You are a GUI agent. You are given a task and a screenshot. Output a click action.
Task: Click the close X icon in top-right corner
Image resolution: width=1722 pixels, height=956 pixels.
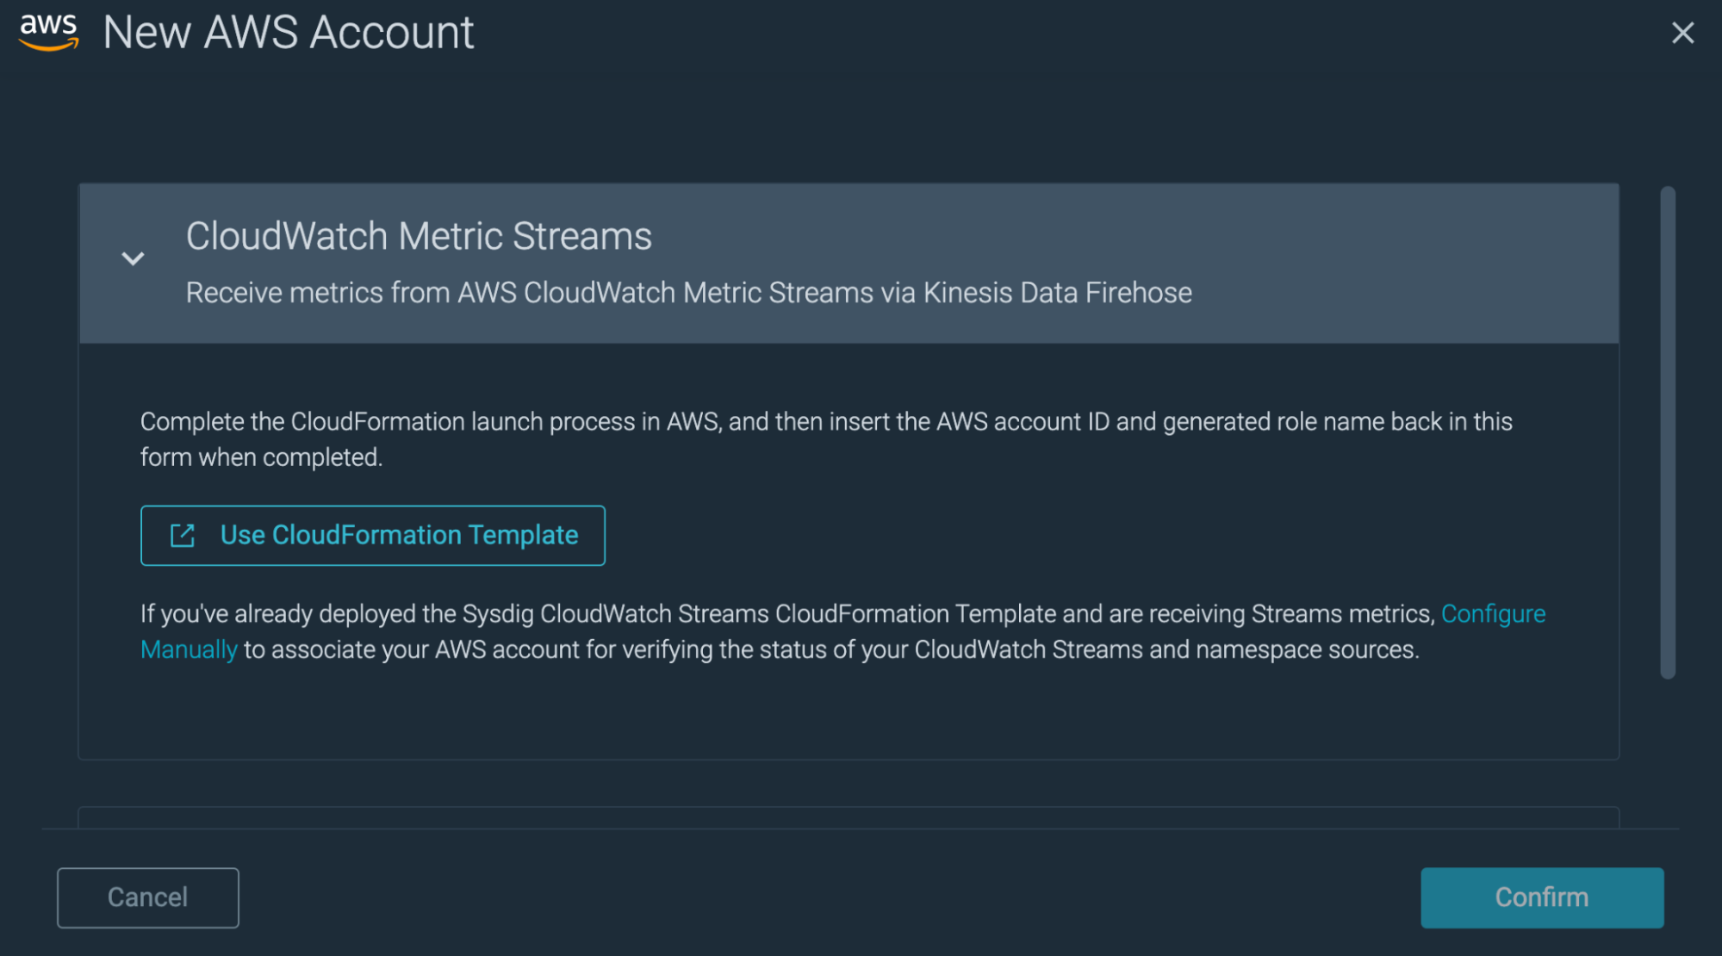click(1682, 32)
